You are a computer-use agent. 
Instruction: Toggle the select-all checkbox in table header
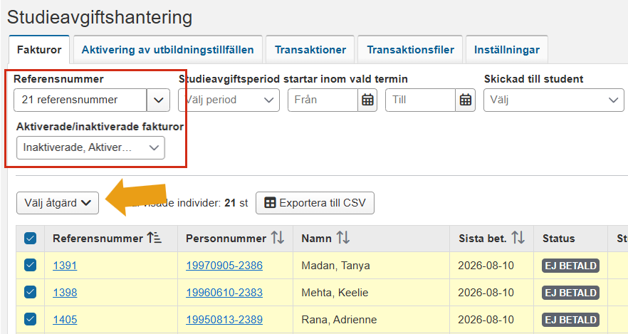tap(31, 239)
